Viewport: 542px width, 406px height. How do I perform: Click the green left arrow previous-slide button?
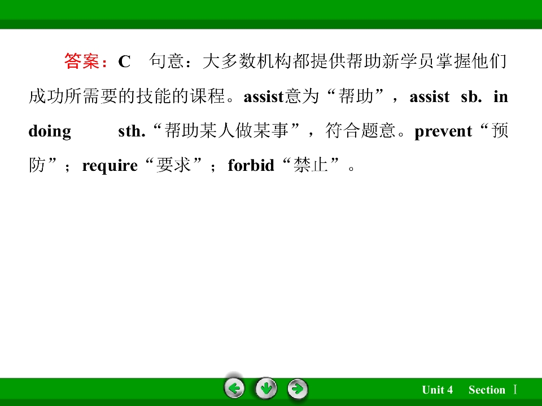tap(234, 389)
